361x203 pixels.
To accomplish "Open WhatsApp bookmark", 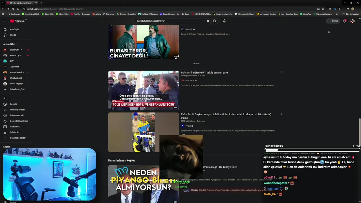I will click(x=305, y=14).
